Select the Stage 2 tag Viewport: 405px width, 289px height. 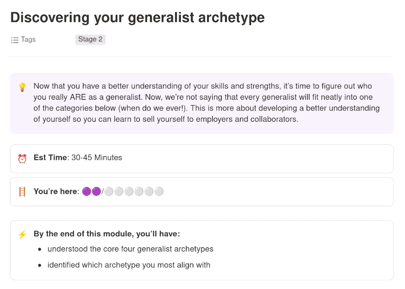(90, 40)
